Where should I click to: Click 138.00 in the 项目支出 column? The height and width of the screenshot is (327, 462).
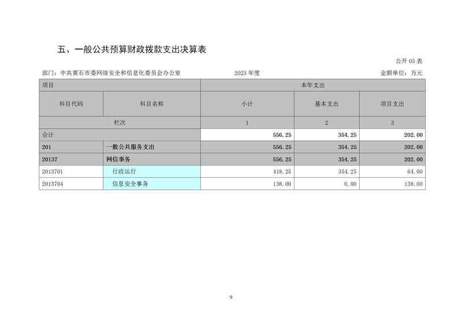(x=413, y=184)
